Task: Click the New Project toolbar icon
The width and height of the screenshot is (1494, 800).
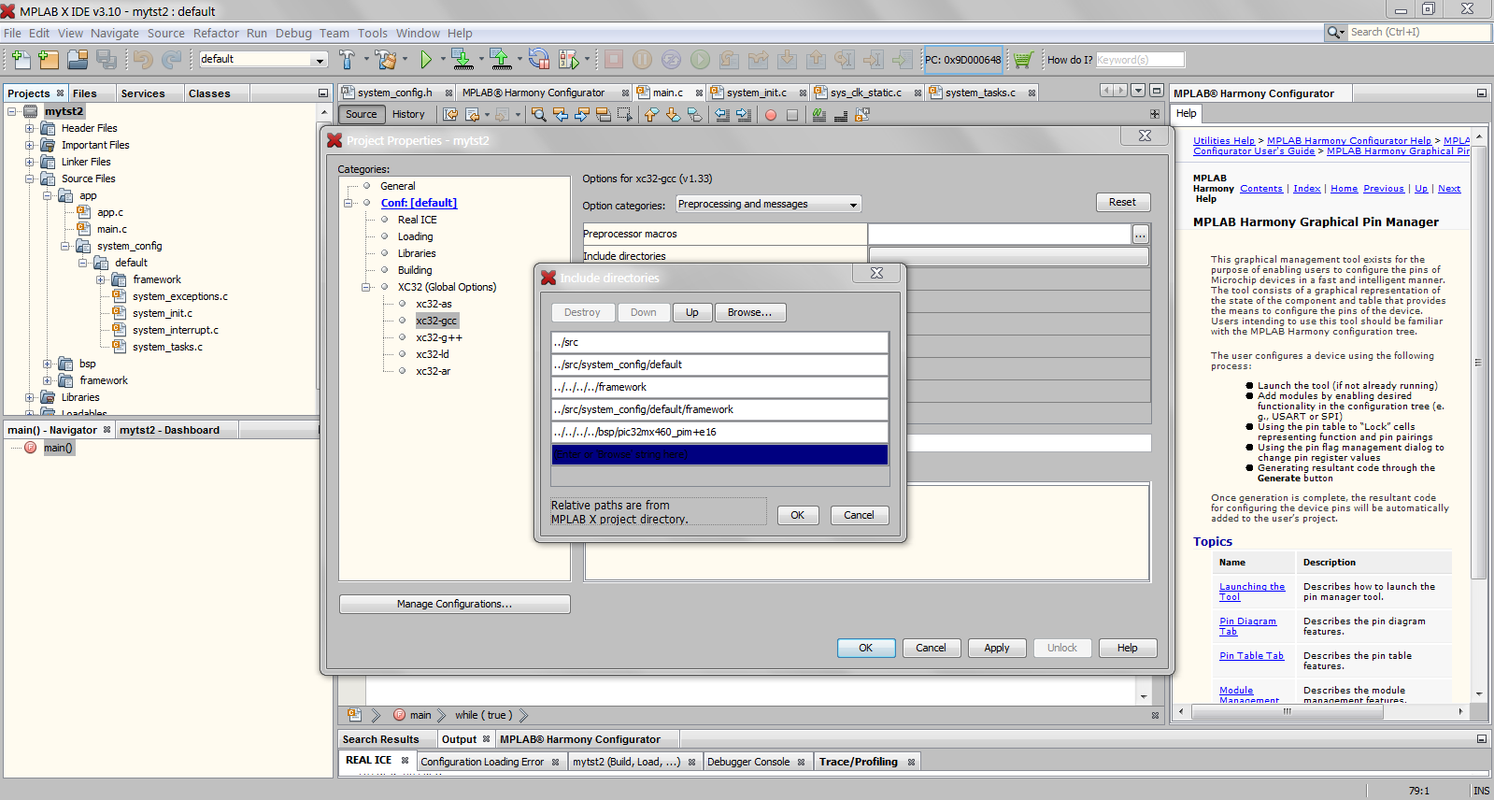Action: pos(49,60)
